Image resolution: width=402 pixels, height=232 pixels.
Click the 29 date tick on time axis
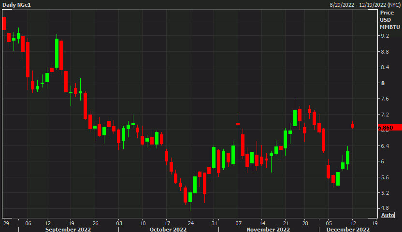click(6, 223)
